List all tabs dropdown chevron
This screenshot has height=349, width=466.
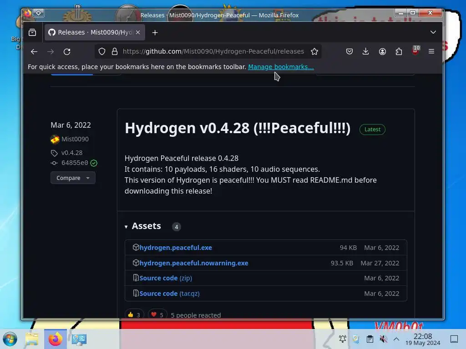[x=433, y=32]
